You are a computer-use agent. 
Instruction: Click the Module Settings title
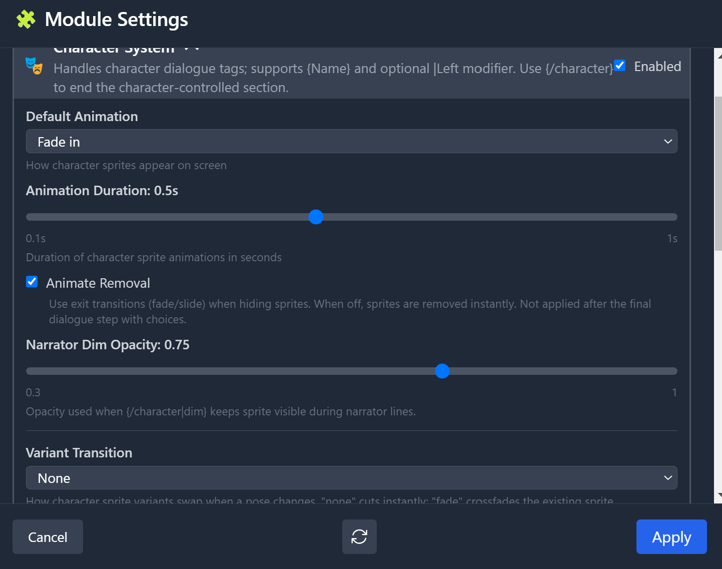pos(117,20)
